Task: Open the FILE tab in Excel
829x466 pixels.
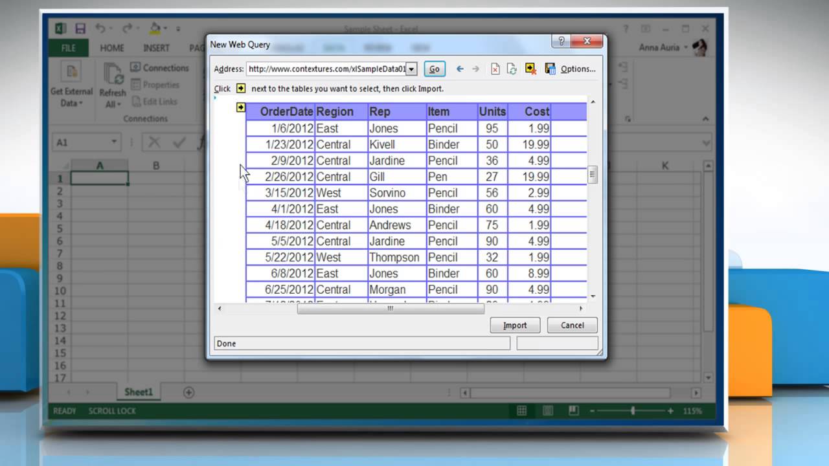Action: click(69, 48)
